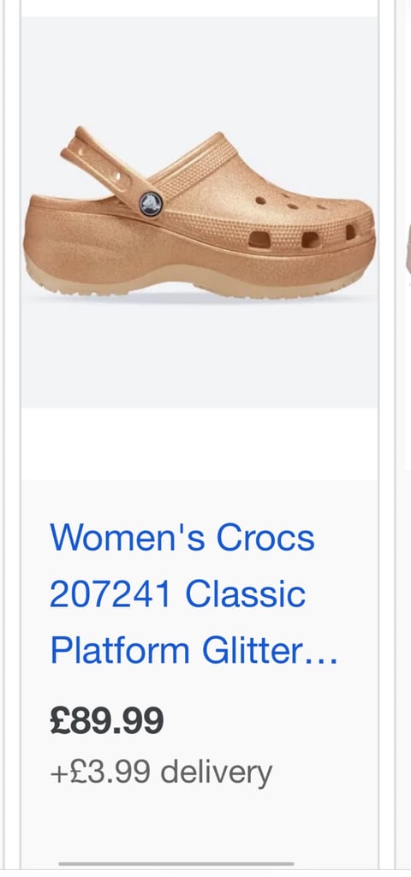Click the "Women's Crocs" title line
The width and height of the screenshot is (411, 877).
[x=182, y=538]
